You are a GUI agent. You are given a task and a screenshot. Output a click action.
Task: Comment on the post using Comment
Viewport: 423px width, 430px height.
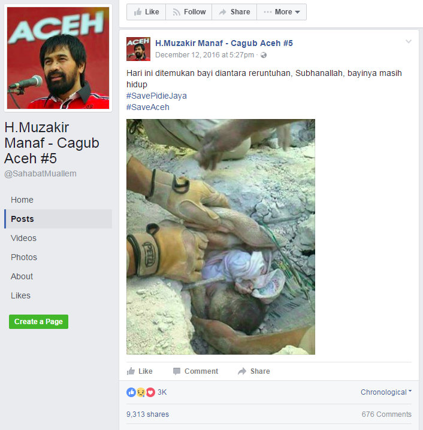pyautogui.click(x=195, y=371)
